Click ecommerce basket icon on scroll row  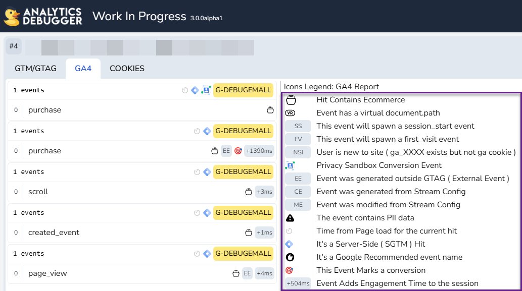pos(248,192)
